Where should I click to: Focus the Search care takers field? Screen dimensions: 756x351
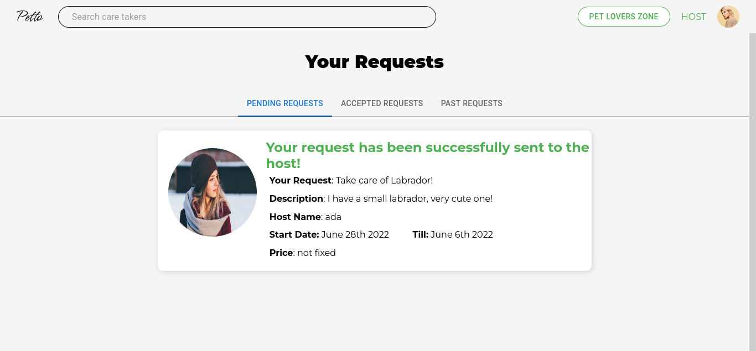click(x=247, y=17)
